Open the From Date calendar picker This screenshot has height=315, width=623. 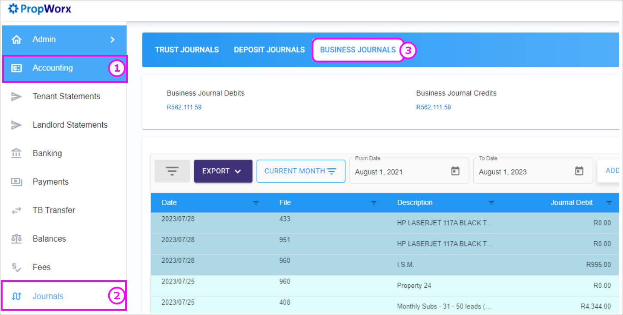pos(455,171)
